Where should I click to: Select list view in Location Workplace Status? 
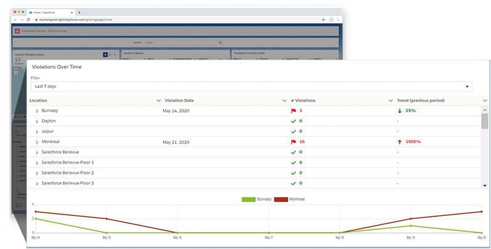coord(110,55)
